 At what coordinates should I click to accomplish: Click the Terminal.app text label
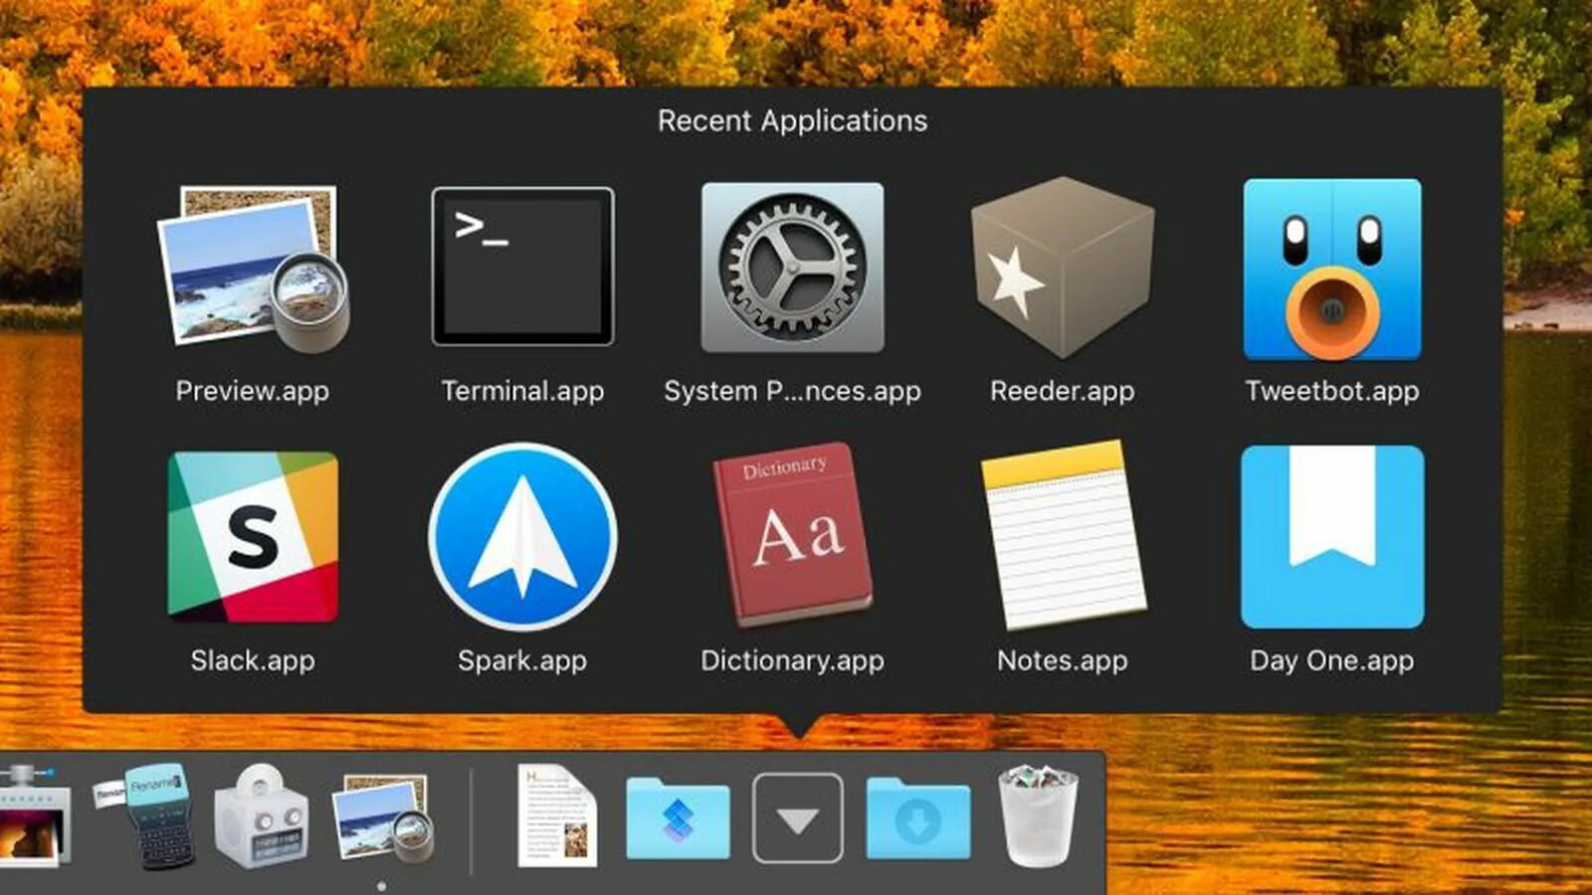[522, 391]
